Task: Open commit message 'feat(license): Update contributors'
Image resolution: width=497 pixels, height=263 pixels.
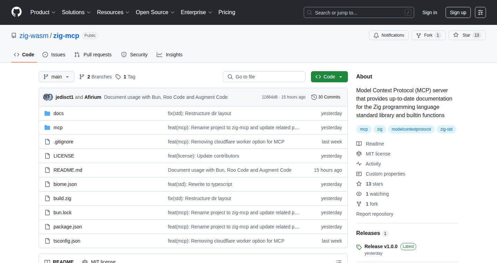Action: pyautogui.click(x=204, y=156)
